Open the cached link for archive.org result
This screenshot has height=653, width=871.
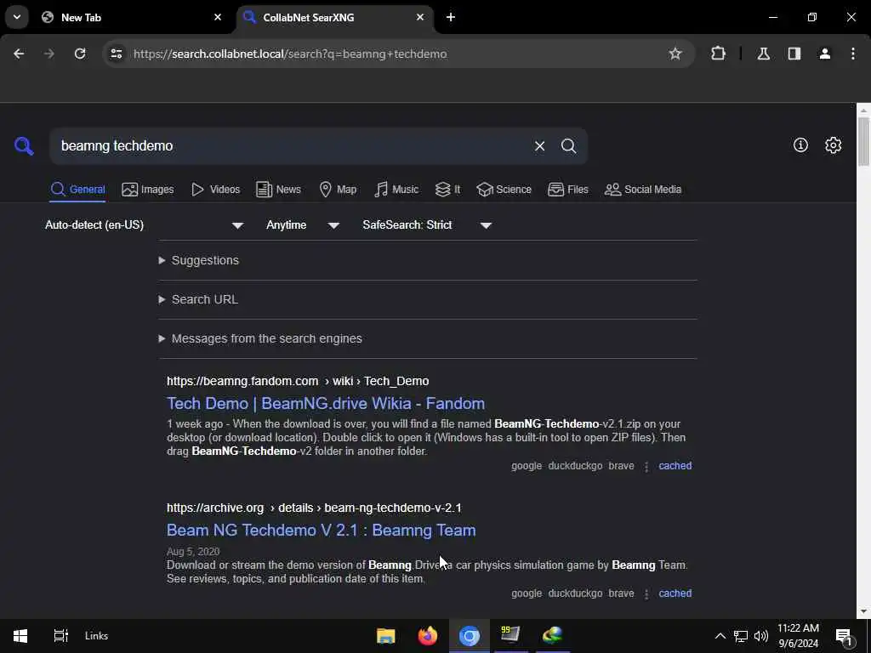[675, 593]
